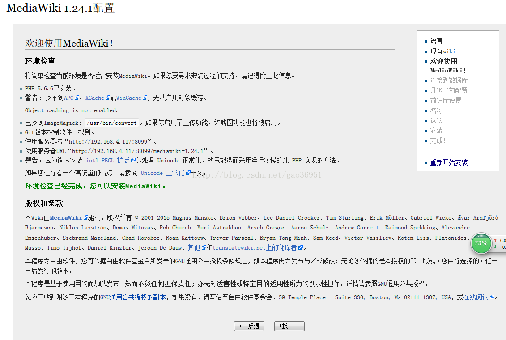The width and height of the screenshot is (506, 340).
Task: Open translatewiki.net translators link
Action: pos(255,247)
